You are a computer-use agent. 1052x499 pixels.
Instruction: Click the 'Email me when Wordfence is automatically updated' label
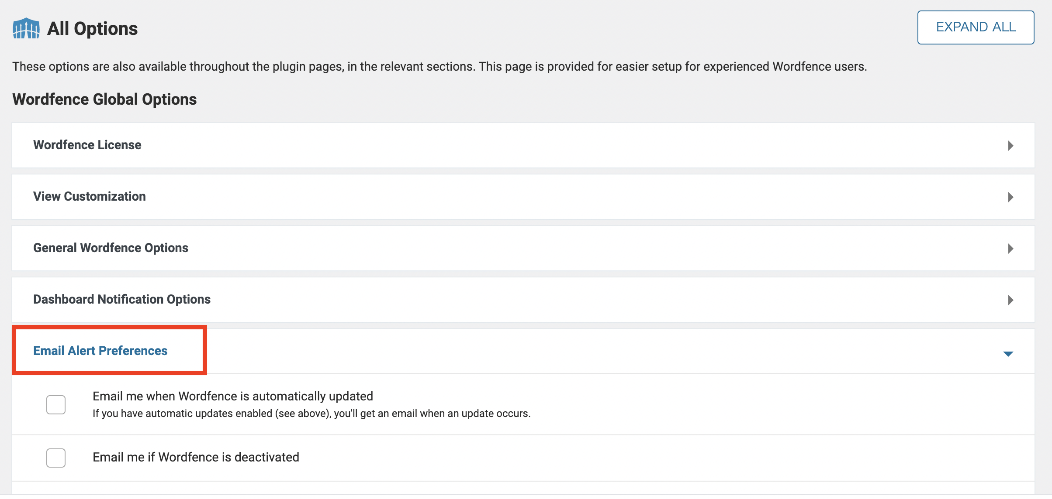coord(232,396)
